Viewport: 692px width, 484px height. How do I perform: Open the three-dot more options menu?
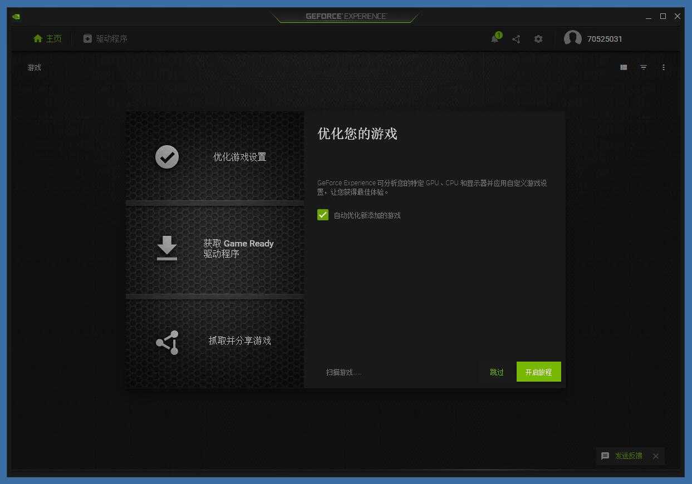tap(664, 67)
